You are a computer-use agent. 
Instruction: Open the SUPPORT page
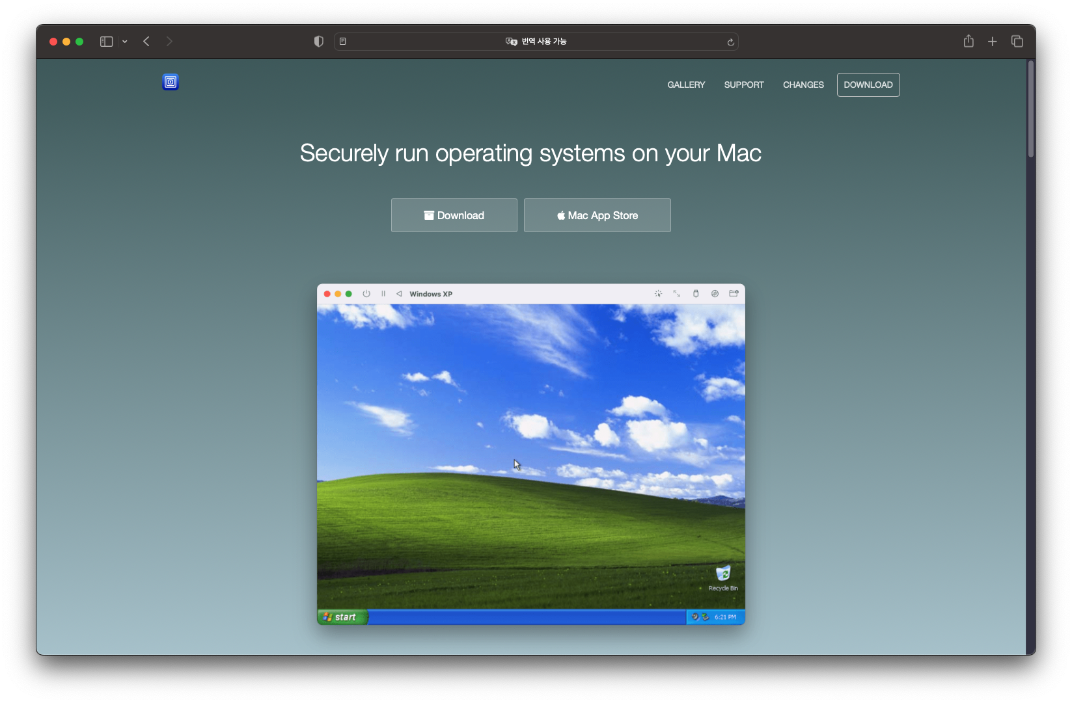(744, 85)
